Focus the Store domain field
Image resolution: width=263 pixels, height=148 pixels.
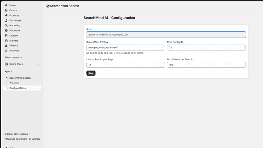tap(166, 35)
